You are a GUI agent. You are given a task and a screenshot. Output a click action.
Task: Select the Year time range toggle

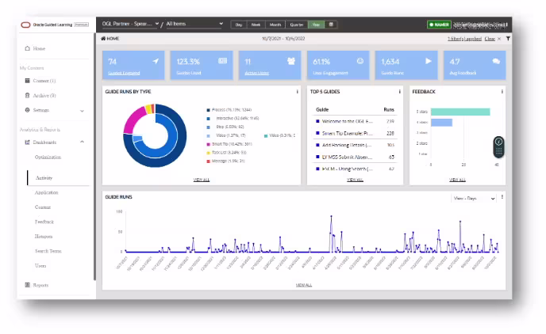[x=315, y=25]
